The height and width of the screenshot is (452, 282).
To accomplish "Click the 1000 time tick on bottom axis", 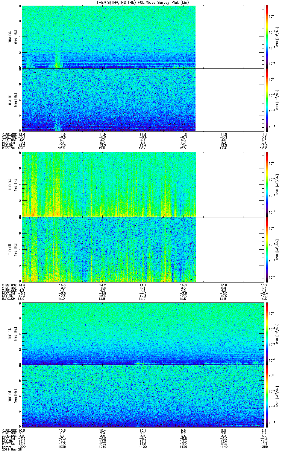I will [x=22, y=447].
